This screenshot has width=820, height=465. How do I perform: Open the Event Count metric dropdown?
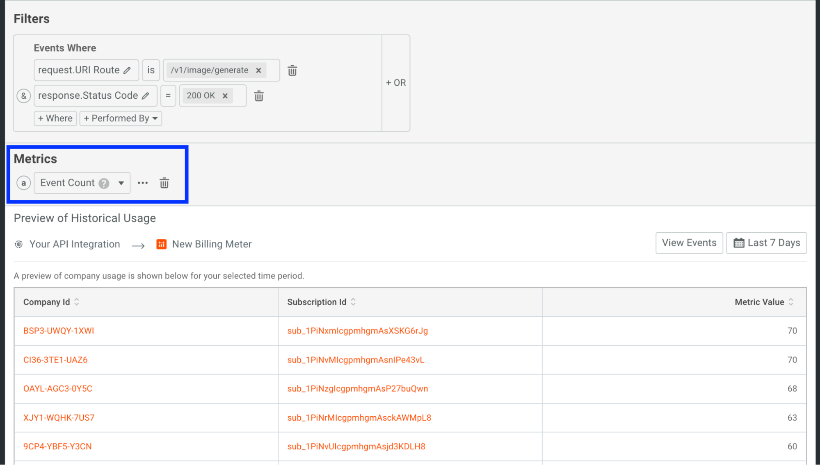click(121, 183)
